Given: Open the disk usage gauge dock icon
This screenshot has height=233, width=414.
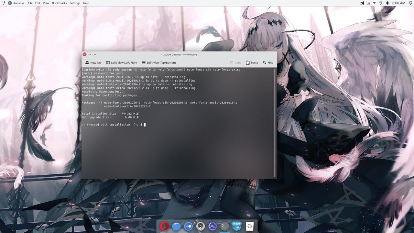Looking at the screenshot, I should point(201,226).
